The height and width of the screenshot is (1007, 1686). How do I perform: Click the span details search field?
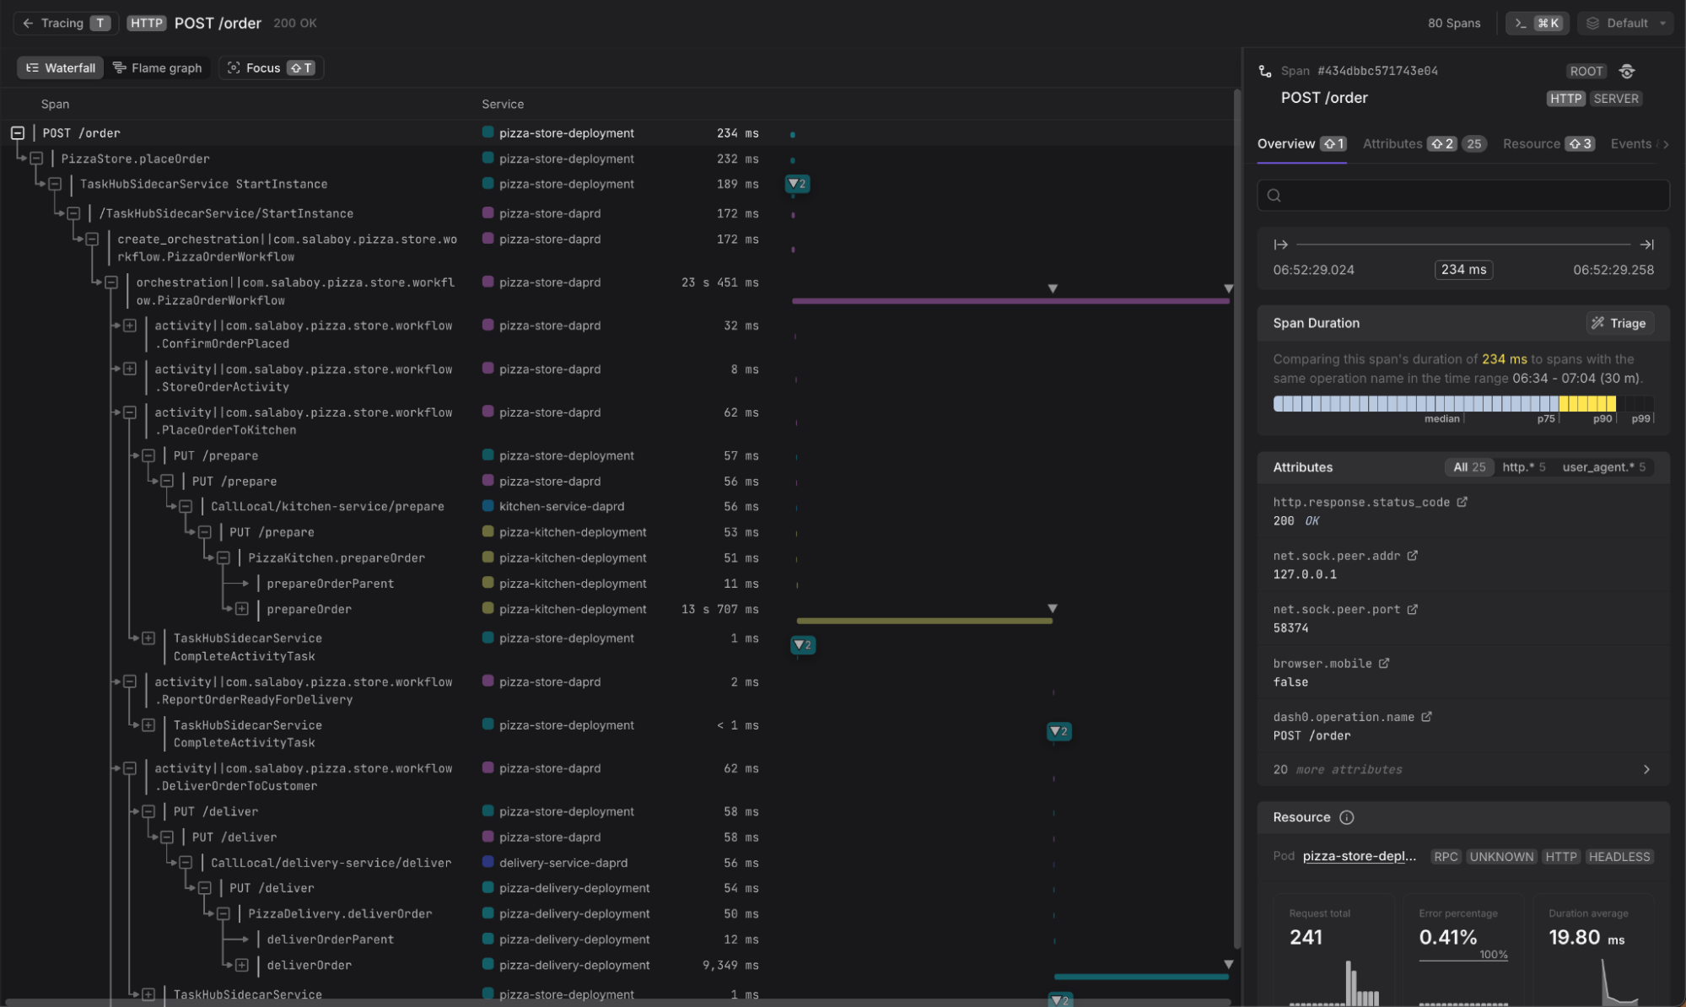coord(1462,195)
